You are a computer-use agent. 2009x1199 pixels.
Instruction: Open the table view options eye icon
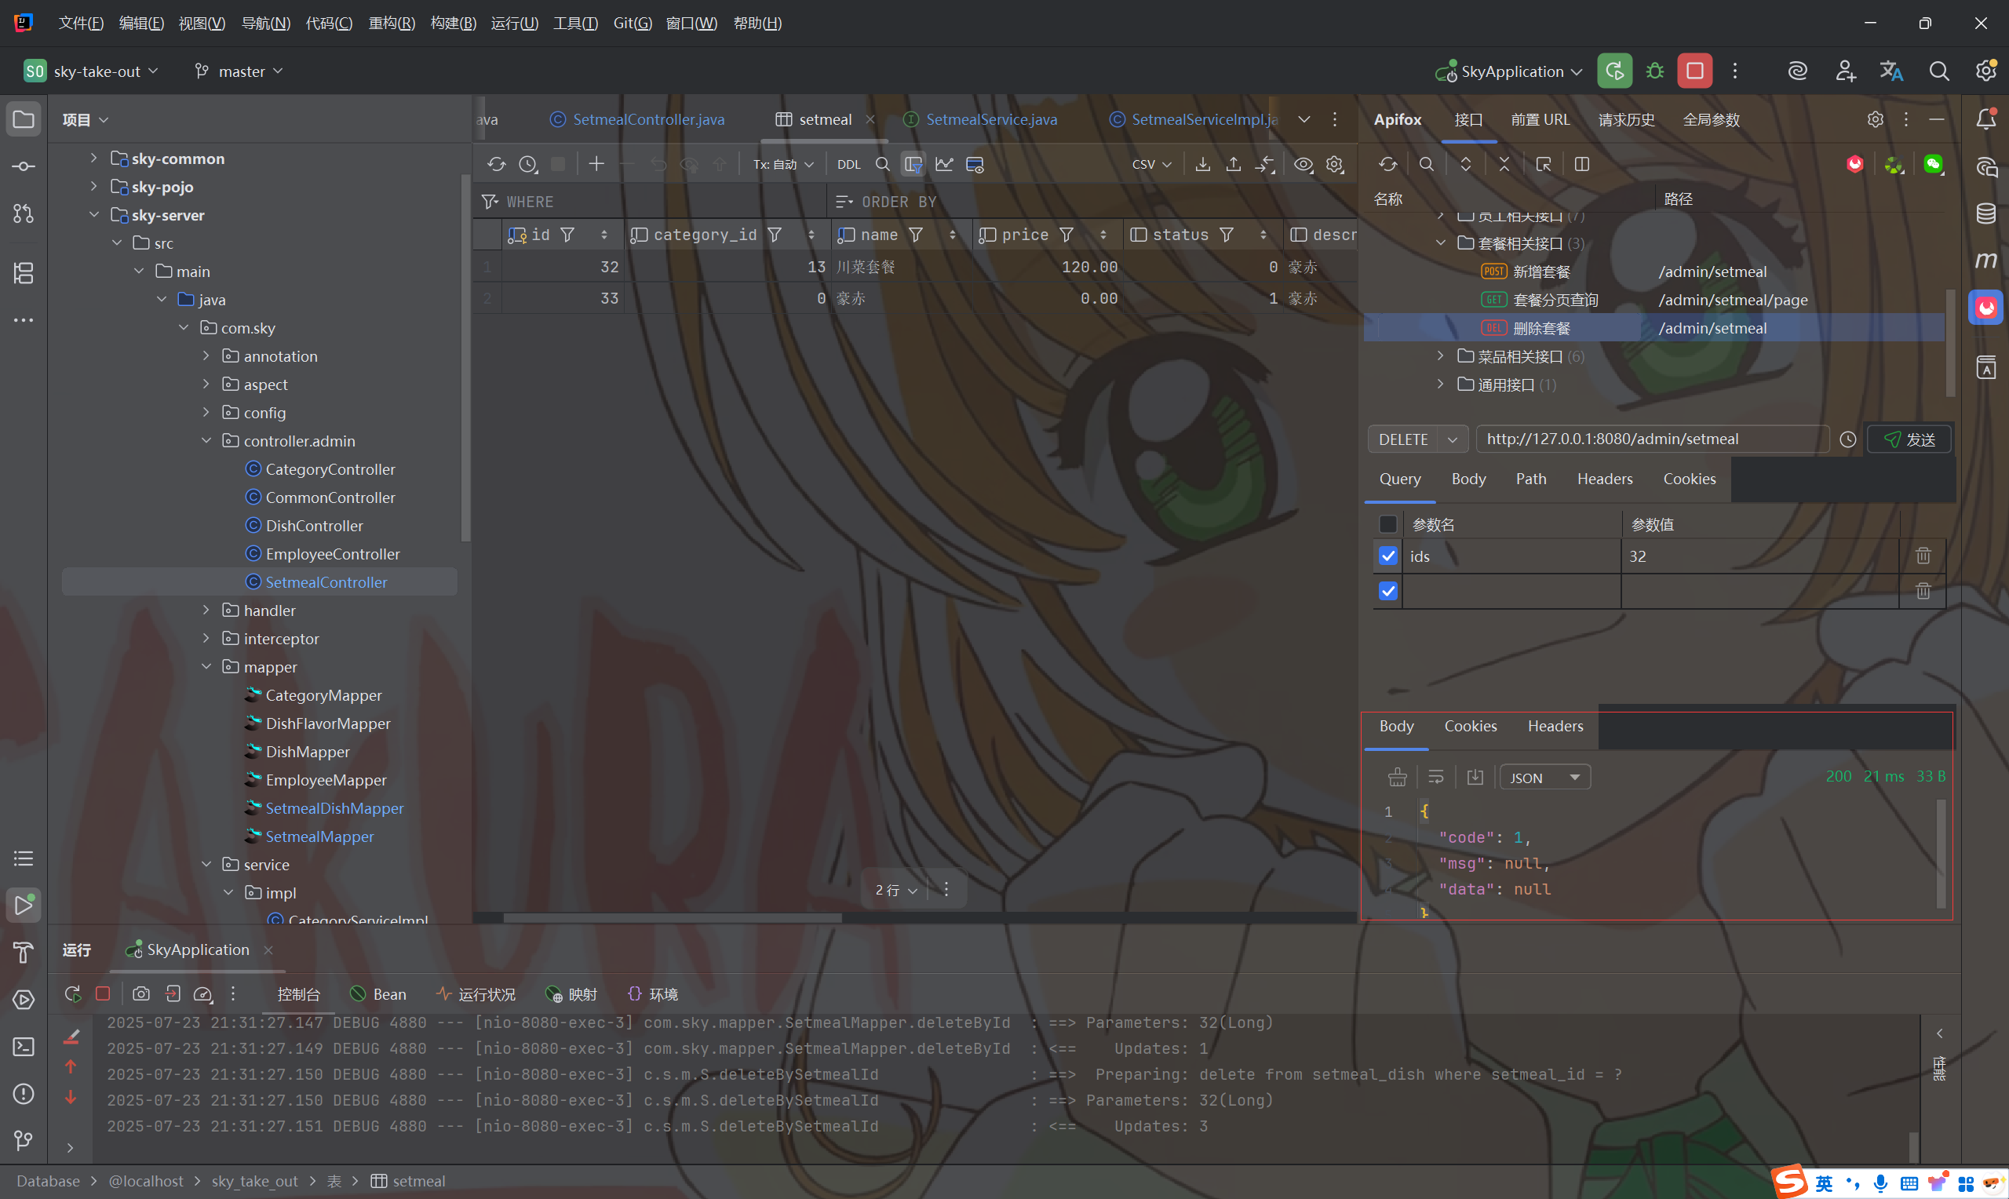point(1302,165)
